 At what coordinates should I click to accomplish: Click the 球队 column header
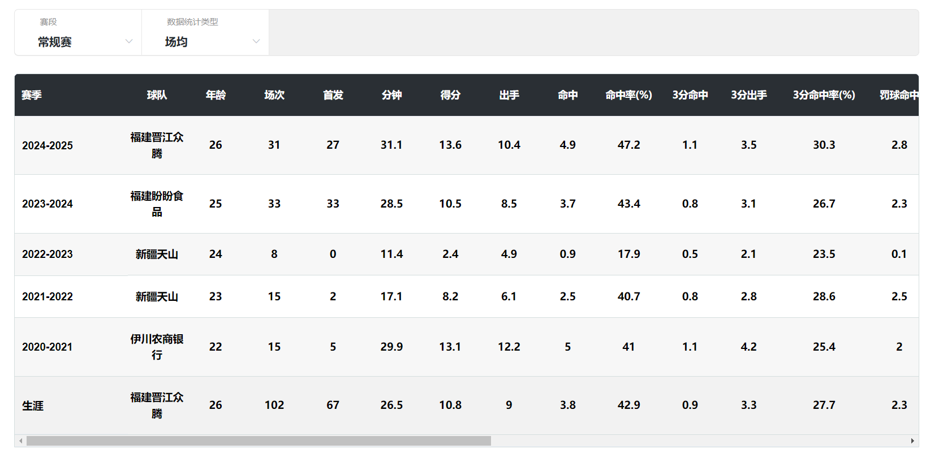tap(157, 95)
